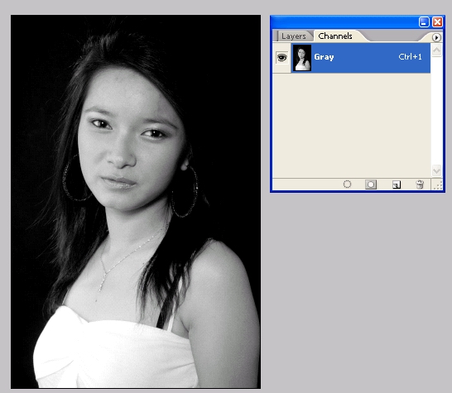Load channel as selection with dotted circle icon

click(x=347, y=185)
